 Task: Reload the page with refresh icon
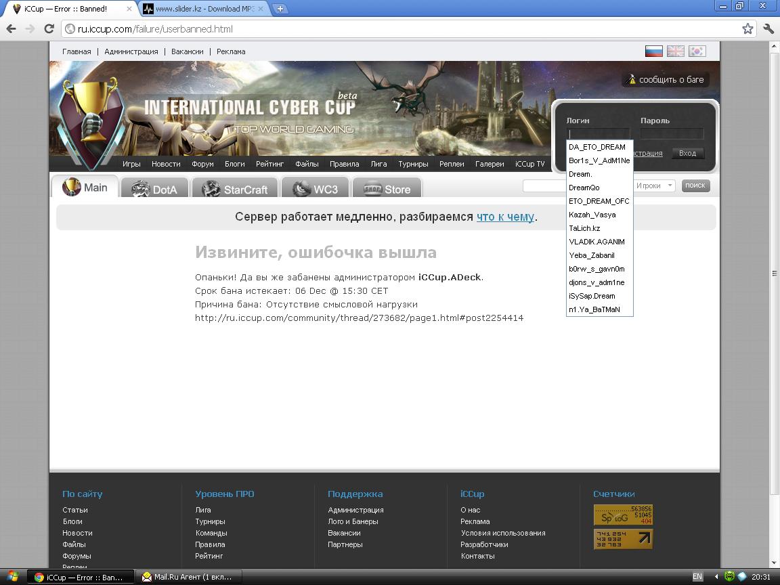(x=49, y=29)
